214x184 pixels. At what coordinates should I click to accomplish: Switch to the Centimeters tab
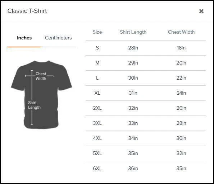point(58,38)
